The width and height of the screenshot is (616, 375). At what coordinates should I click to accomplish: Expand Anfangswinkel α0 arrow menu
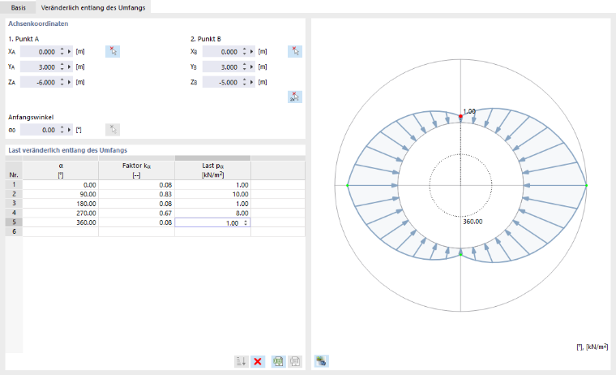tap(70, 130)
